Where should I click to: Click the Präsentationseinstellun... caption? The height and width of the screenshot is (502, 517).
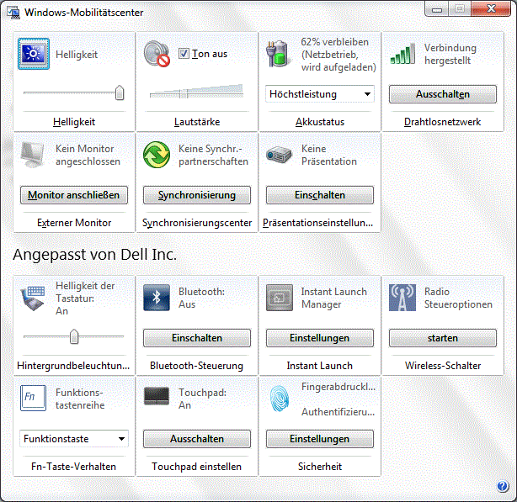tap(317, 223)
